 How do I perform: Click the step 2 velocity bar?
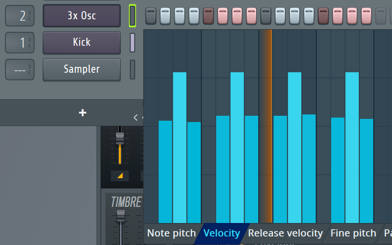165,172
